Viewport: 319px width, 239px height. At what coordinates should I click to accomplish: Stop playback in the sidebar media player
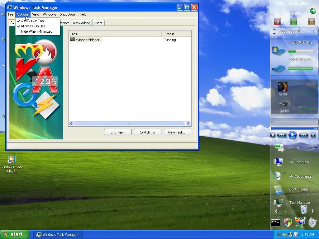pos(273,135)
